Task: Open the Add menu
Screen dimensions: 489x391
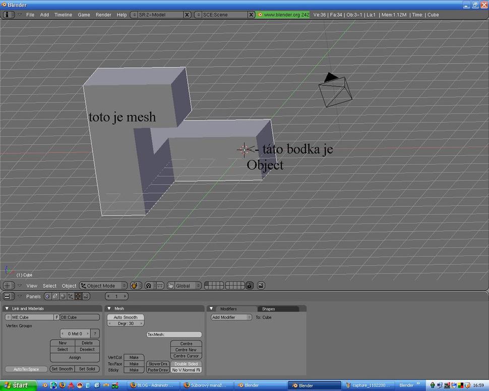Action: (44, 15)
